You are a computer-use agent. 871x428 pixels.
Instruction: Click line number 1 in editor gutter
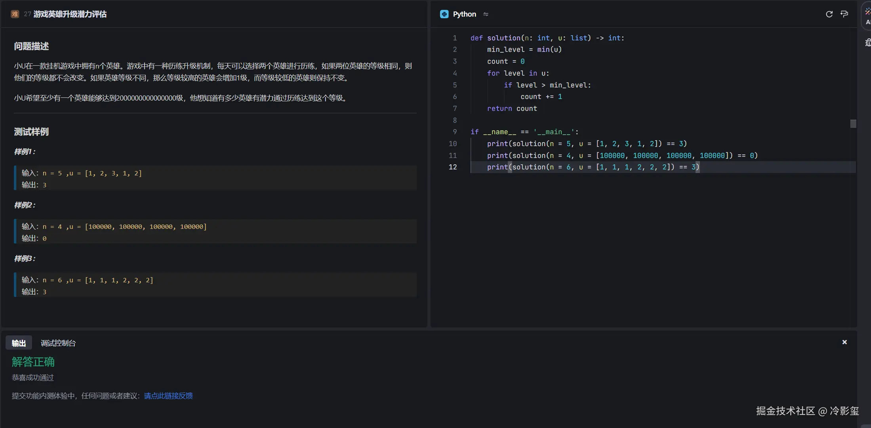pyautogui.click(x=455, y=38)
